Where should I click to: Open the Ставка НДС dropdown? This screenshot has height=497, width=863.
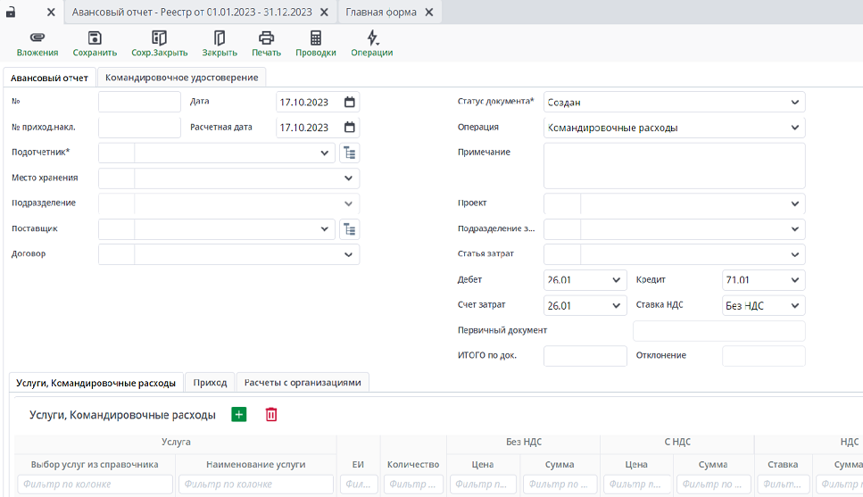click(x=794, y=305)
